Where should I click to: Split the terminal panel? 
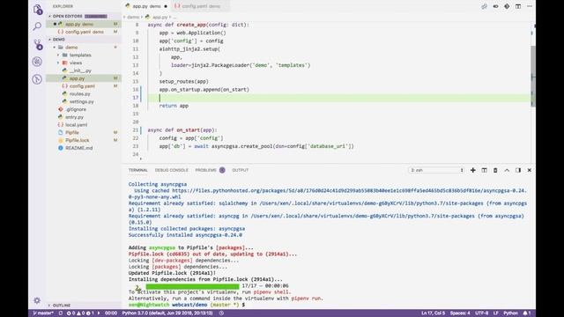484,170
